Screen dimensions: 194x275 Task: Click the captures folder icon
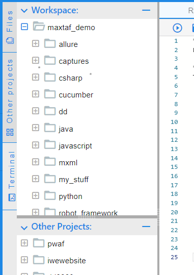[50, 60]
